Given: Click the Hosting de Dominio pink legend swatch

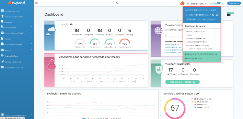Looking at the screenshot, I should tap(195, 99).
